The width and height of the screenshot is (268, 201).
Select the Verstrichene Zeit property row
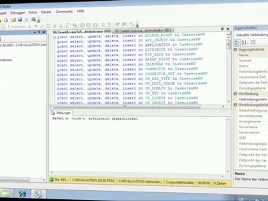[253, 77]
